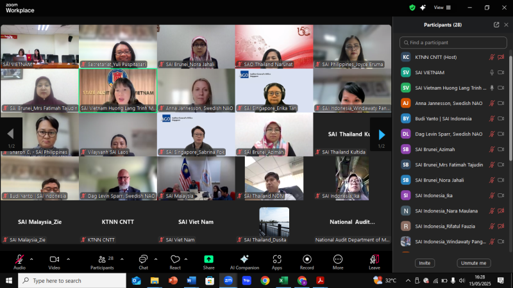This screenshot has height=288, width=513.
Task: Expand the video options arrow
Action: point(66,258)
